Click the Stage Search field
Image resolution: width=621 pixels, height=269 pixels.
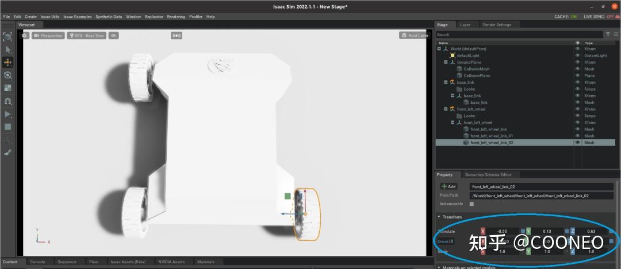(x=519, y=35)
